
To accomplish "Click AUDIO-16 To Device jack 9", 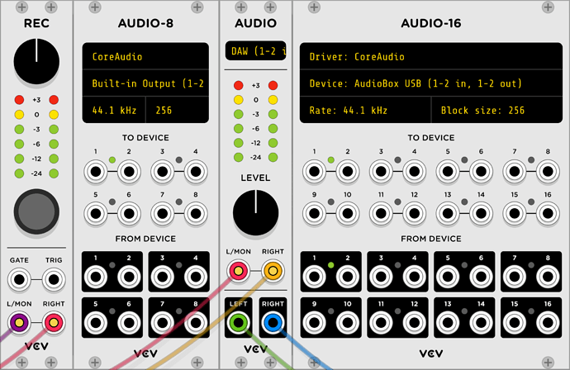I will pyautogui.click(x=315, y=213).
